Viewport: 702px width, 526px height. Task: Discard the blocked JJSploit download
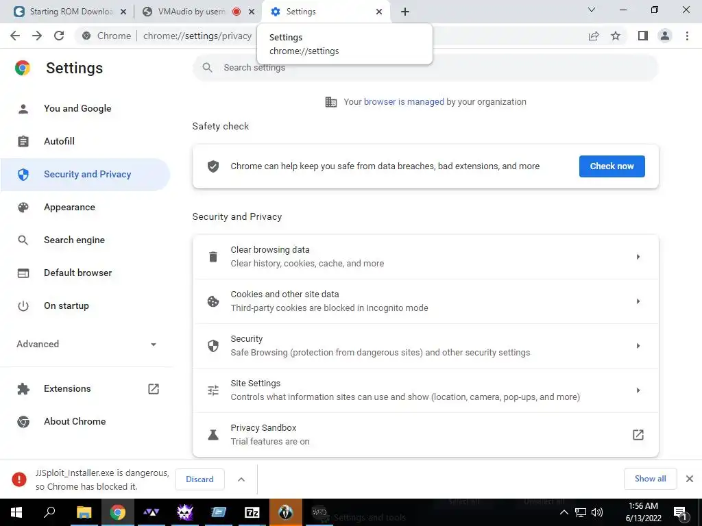[199, 479]
